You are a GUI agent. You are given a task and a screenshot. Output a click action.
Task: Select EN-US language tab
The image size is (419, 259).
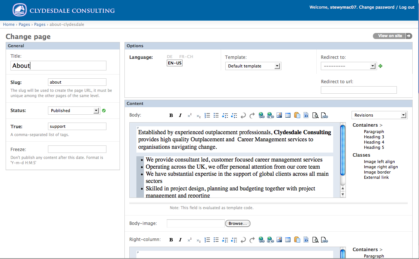click(175, 63)
